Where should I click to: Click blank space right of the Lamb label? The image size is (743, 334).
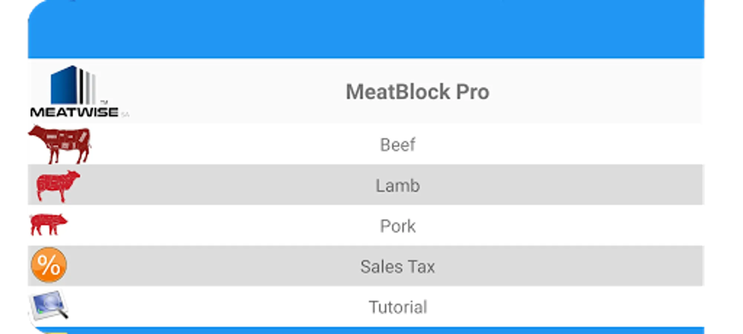[556, 186]
